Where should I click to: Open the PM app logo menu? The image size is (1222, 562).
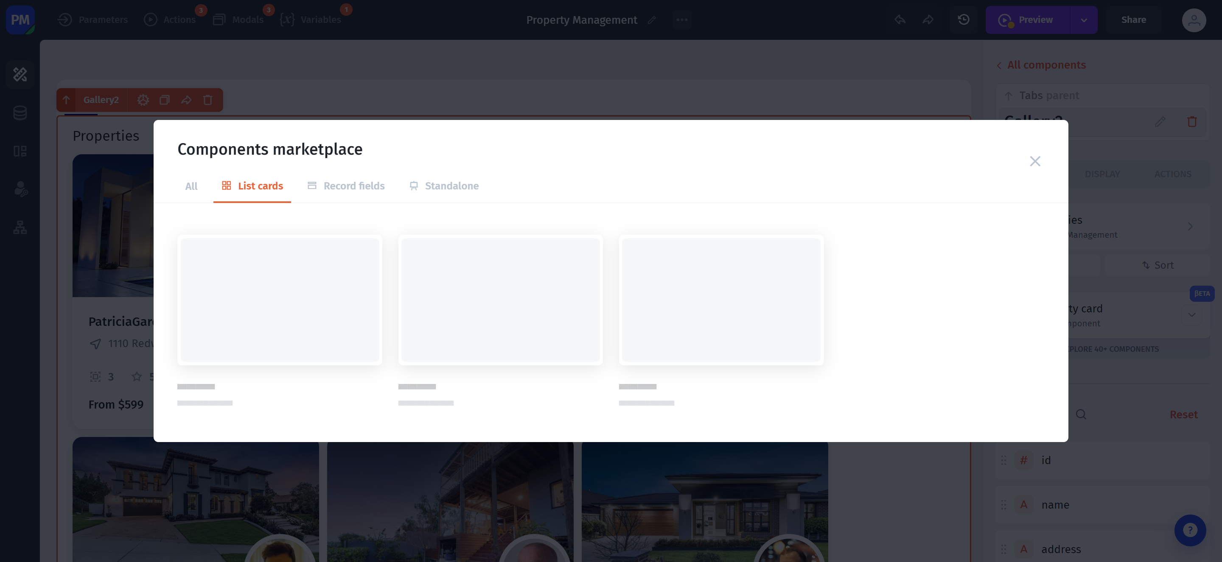20,20
